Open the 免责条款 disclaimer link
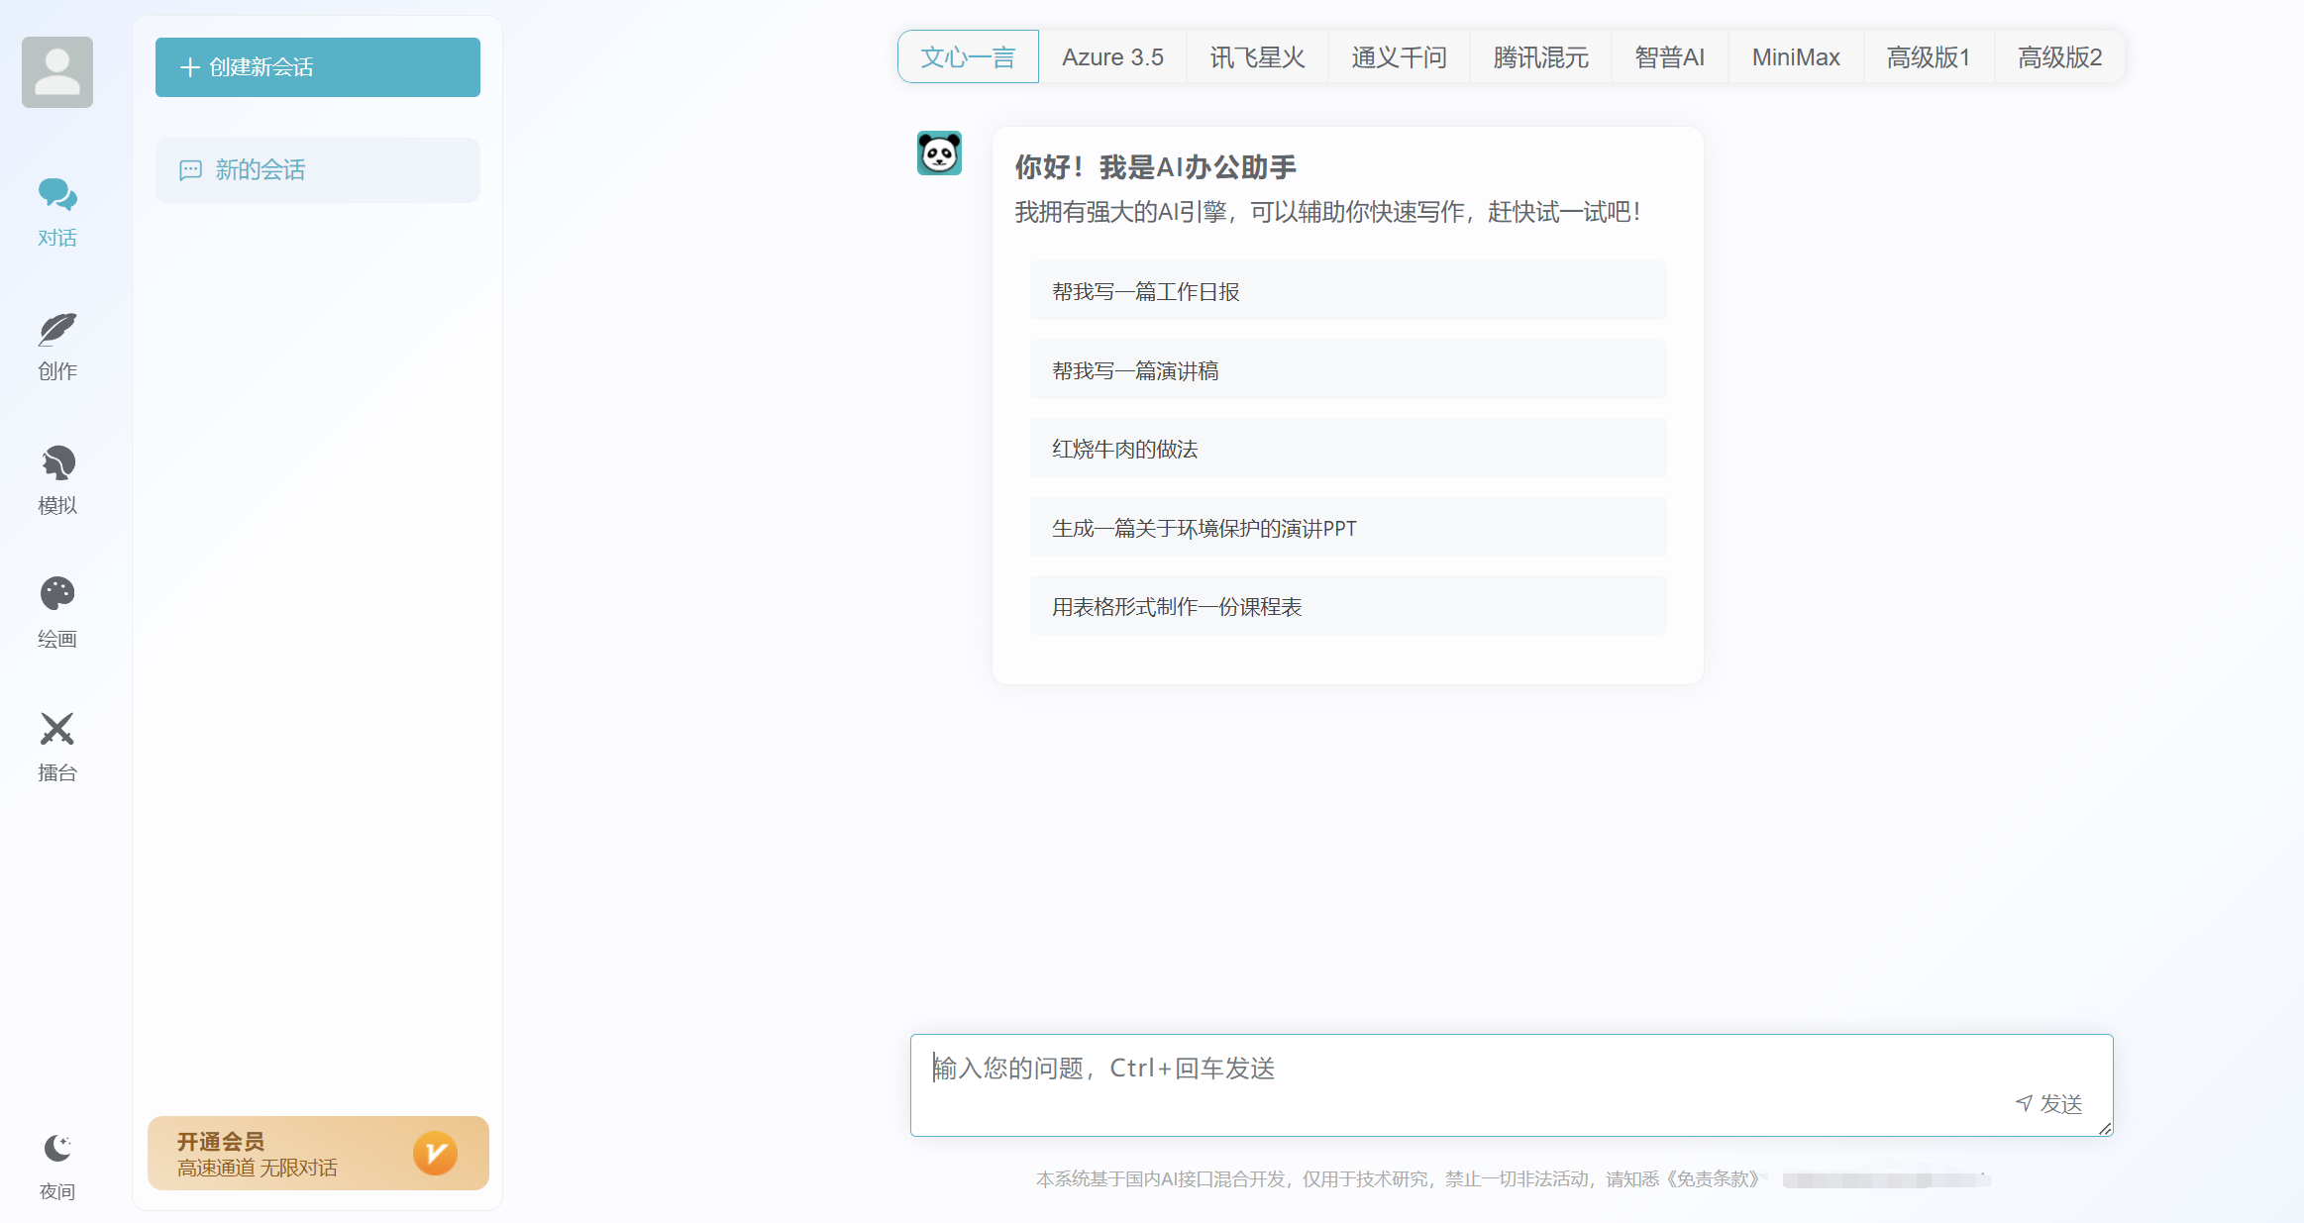This screenshot has width=2304, height=1223. pyautogui.click(x=1713, y=1180)
